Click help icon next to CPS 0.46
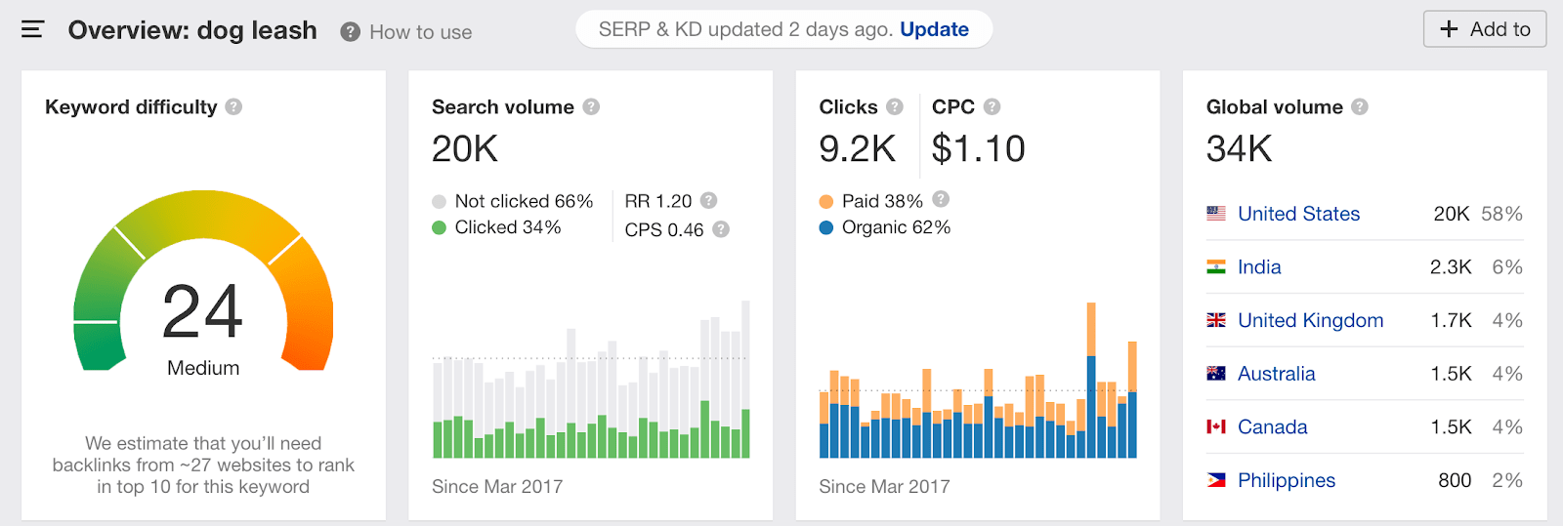Image resolution: width=1563 pixels, height=526 pixels. click(x=721, y=229)
